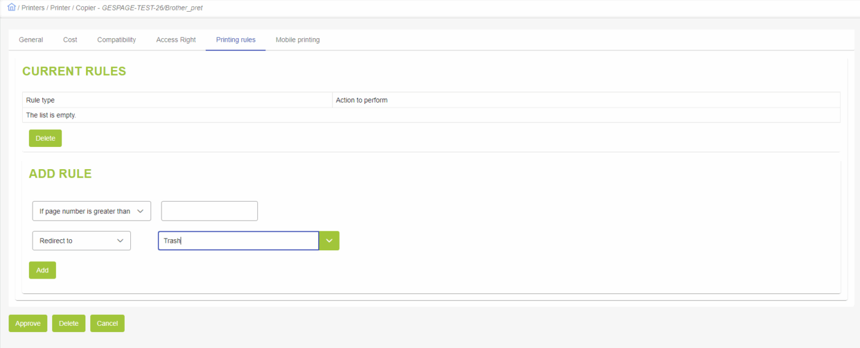Screen dimensions: 860x348
Task: Click the Action to perform column header
Action: pyautogui.click(x=361, y=100)
